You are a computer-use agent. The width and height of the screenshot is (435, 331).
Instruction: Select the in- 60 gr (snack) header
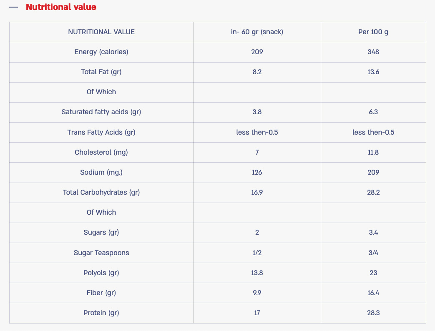point(257,32)
